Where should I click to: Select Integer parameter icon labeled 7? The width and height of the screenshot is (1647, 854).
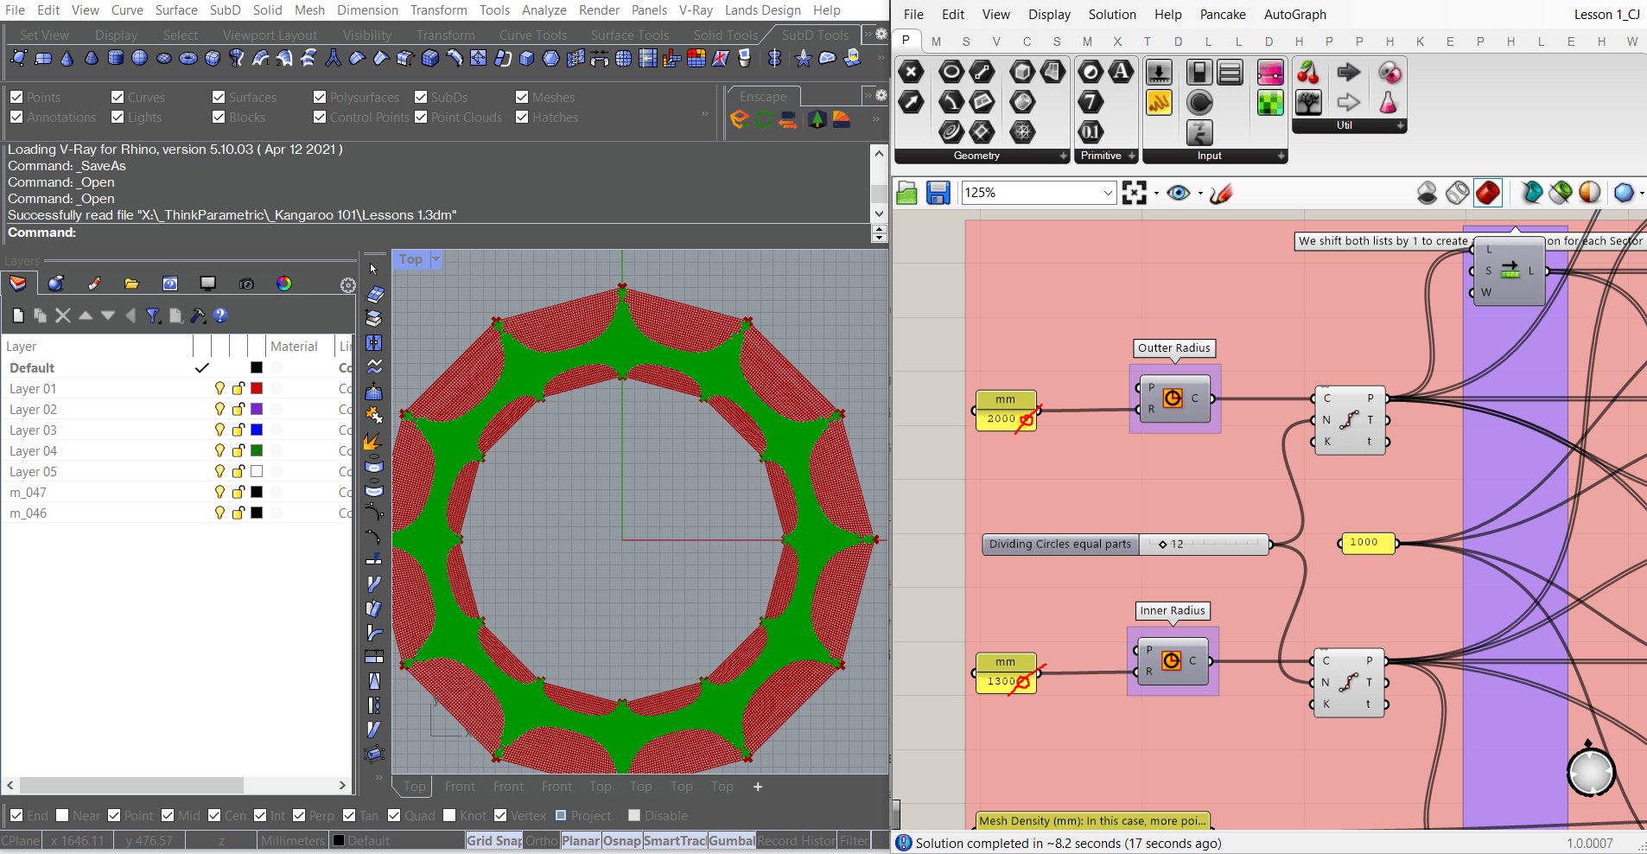1091,103
